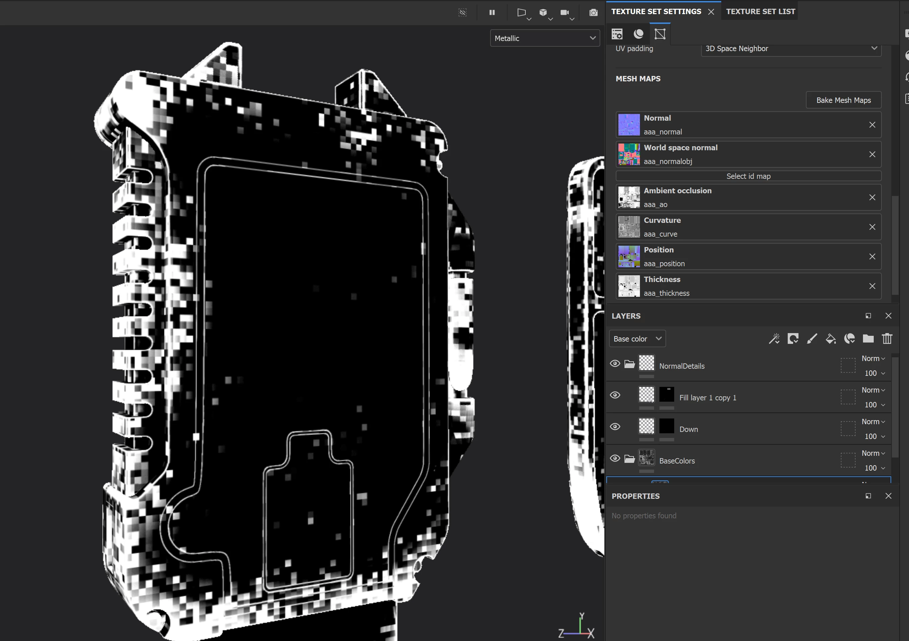909x641 pixels.
Task: Add a smart material layer
Action: pyautogui.click(x=849, y=339)
